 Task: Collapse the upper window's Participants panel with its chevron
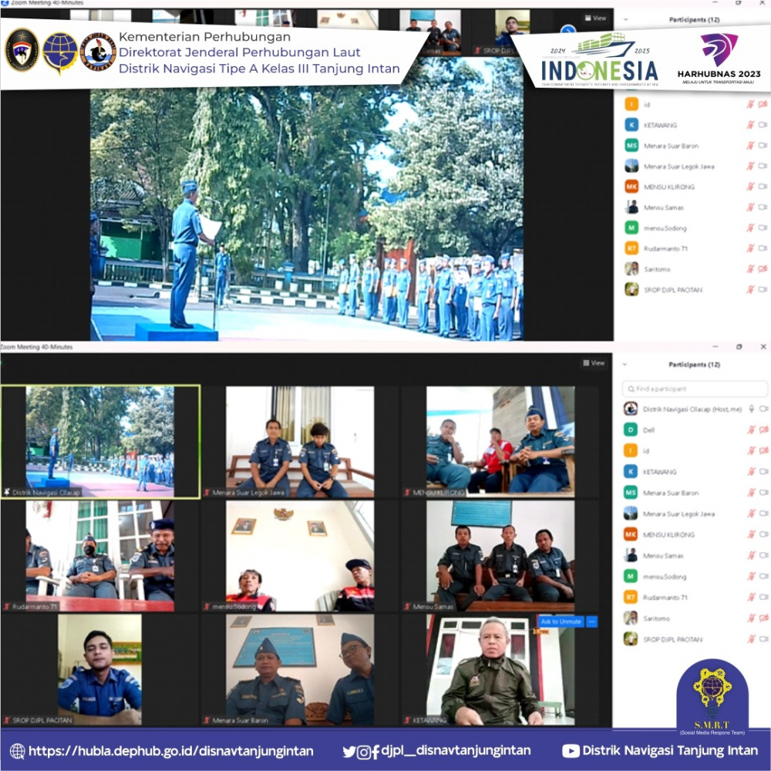coord(625,20)
